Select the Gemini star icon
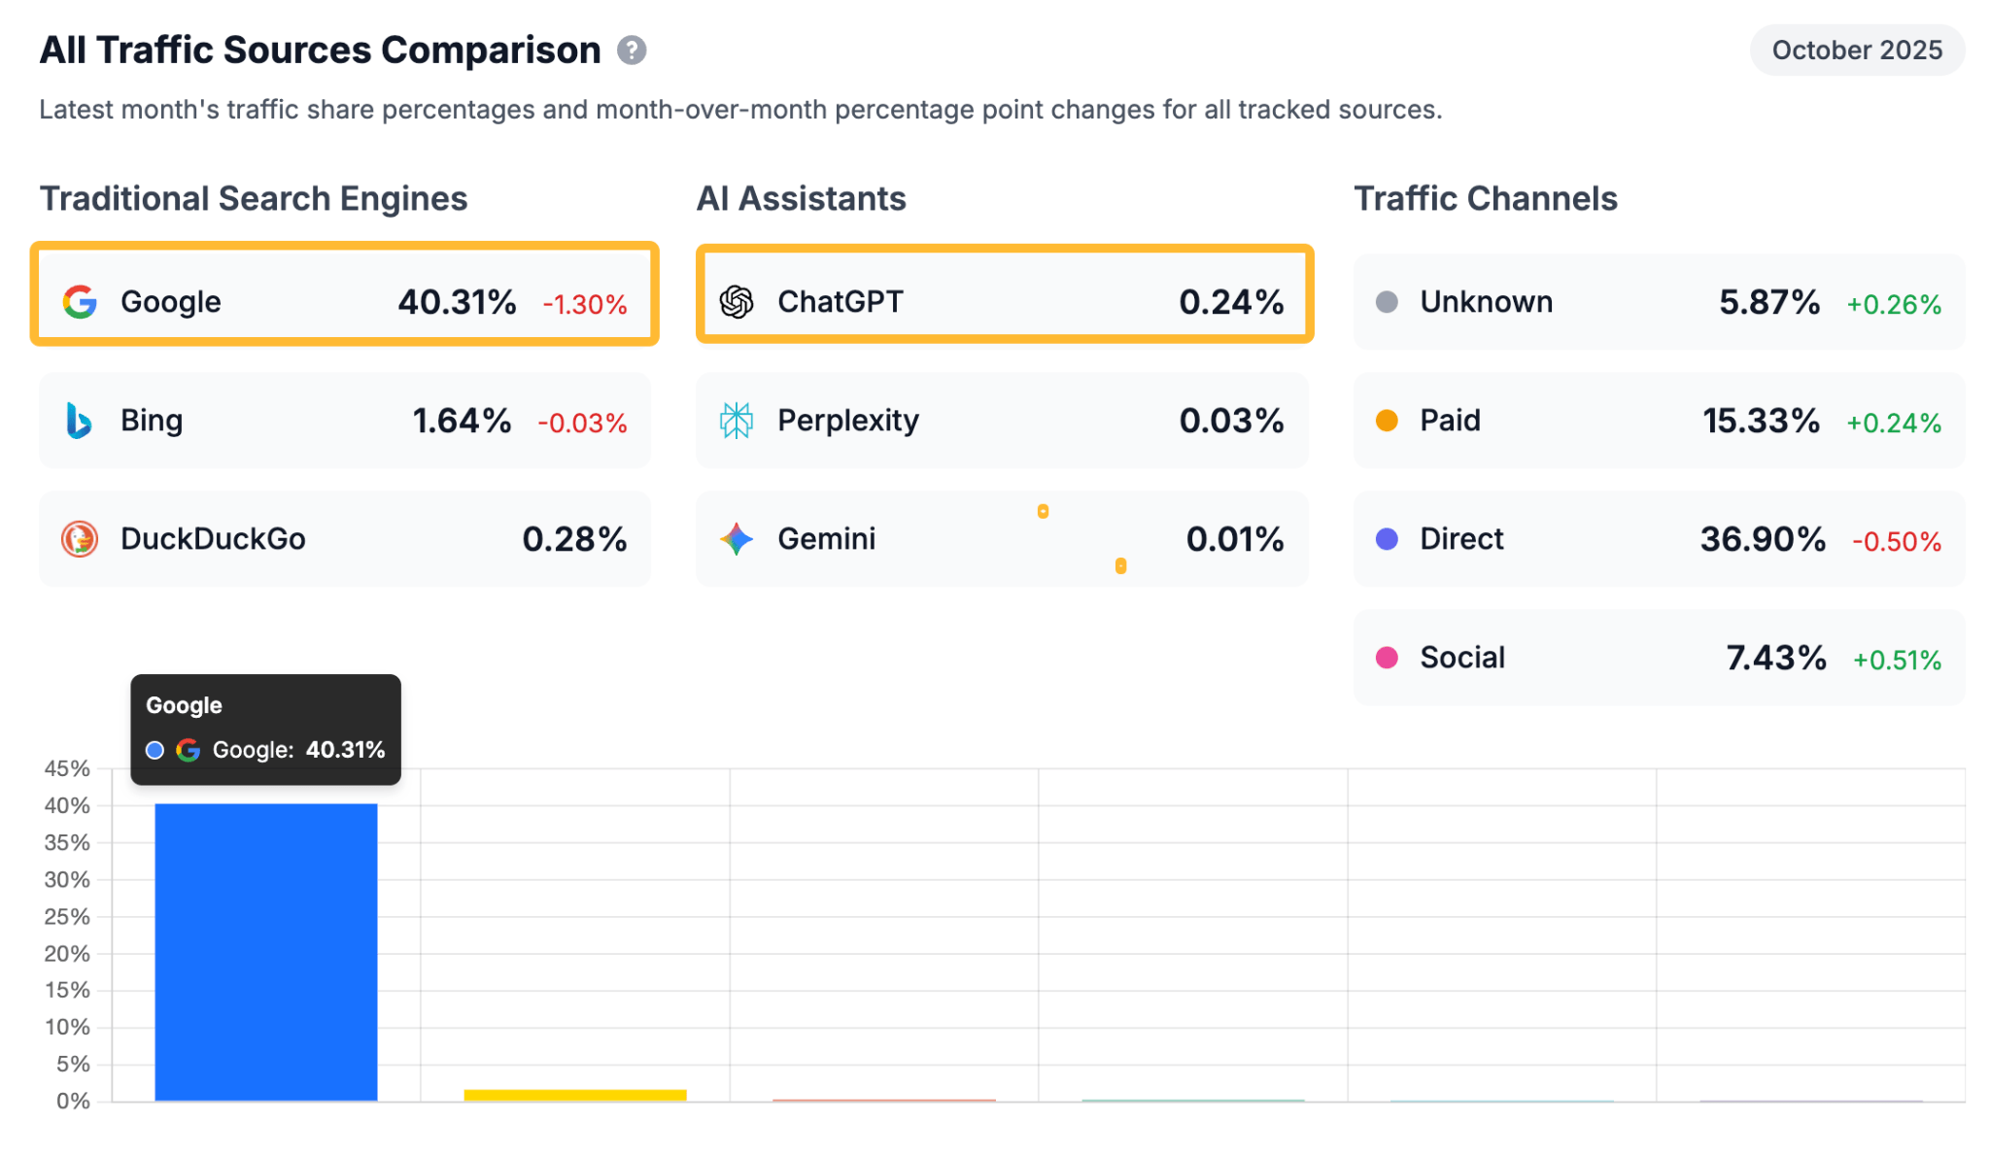 [x=738, y=539]
